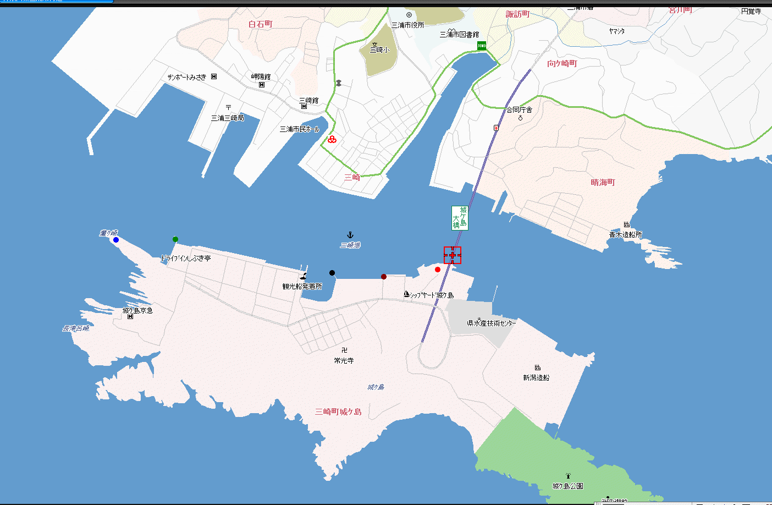Select the yacht icon beside シップヤード城ヶ島
This screenshot has width=772, height=505.
[x=407, y=294]
